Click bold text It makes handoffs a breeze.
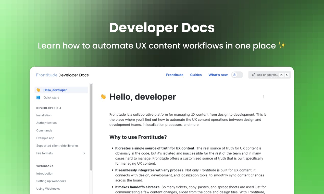Viewport: 324px width, 194px height. pyautogui.click(x=138, y=187)
